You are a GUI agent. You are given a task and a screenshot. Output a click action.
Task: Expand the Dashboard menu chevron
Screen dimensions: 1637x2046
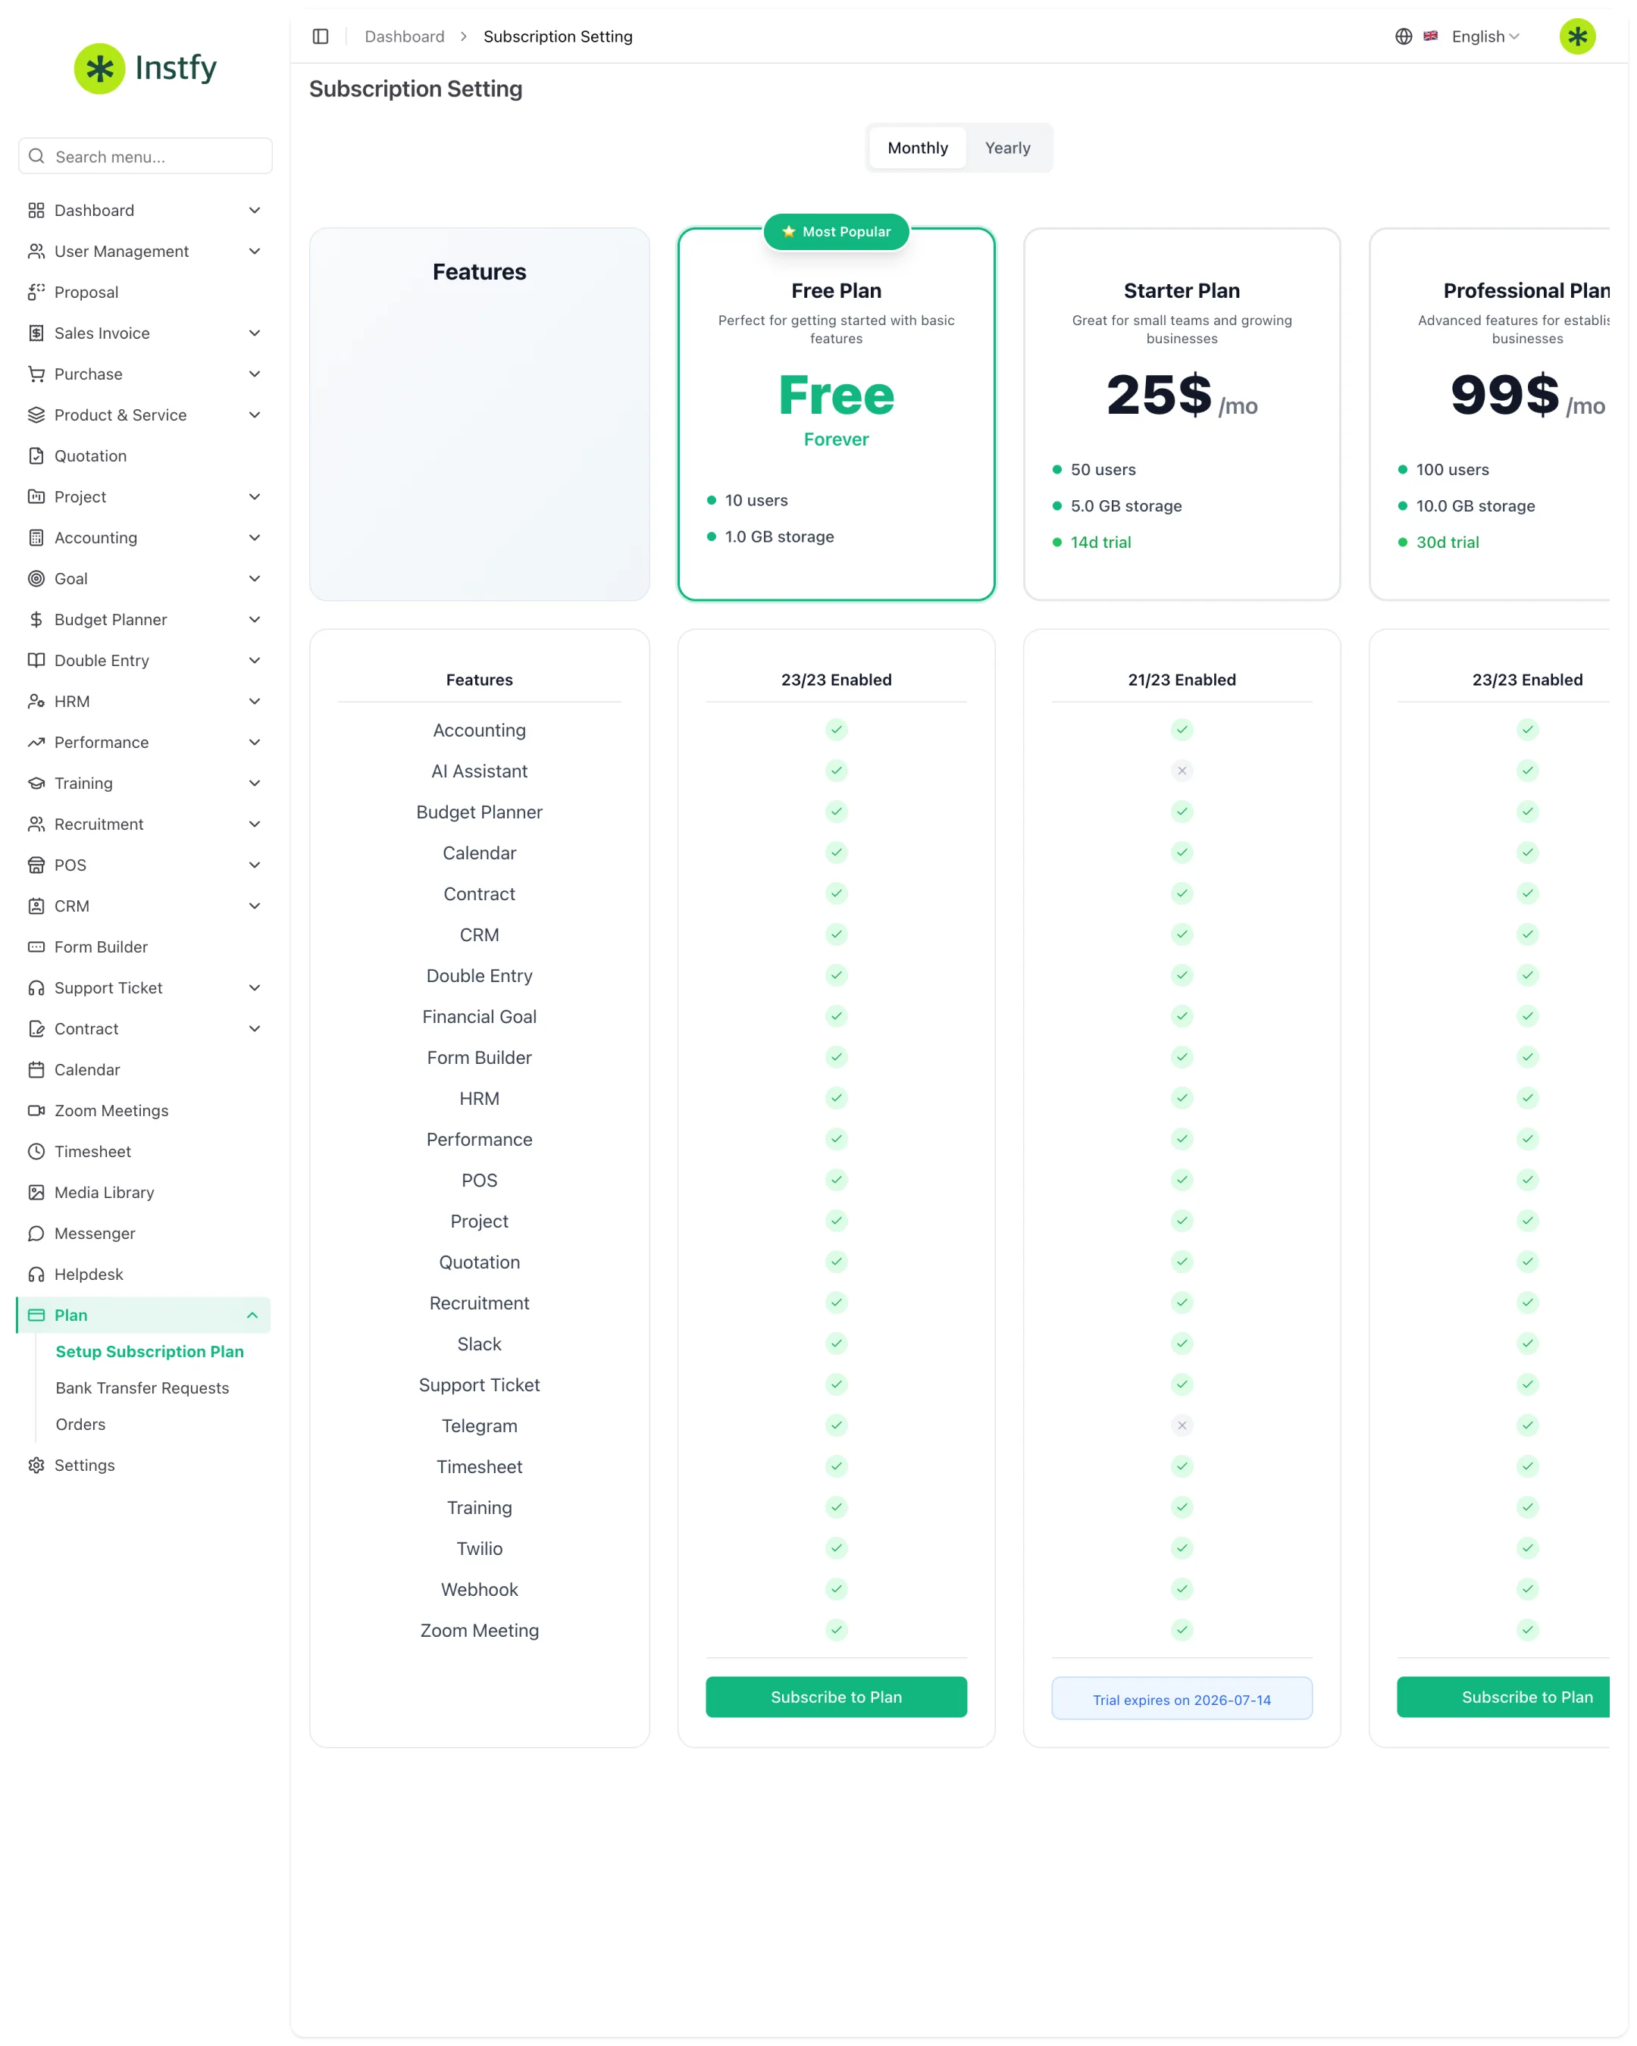(255, 211)
